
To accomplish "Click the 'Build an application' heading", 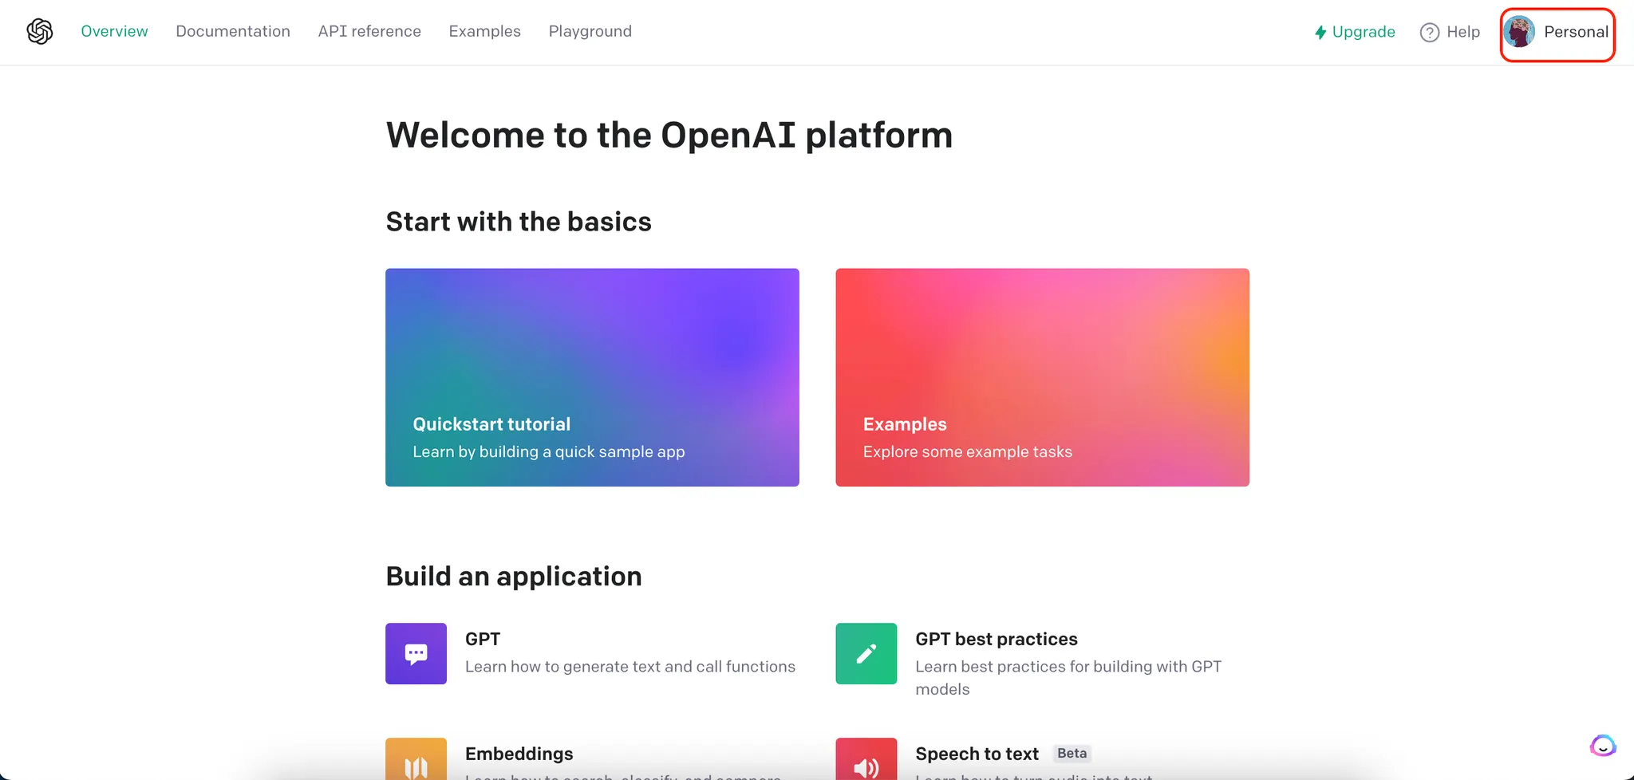I will (514, 576).
